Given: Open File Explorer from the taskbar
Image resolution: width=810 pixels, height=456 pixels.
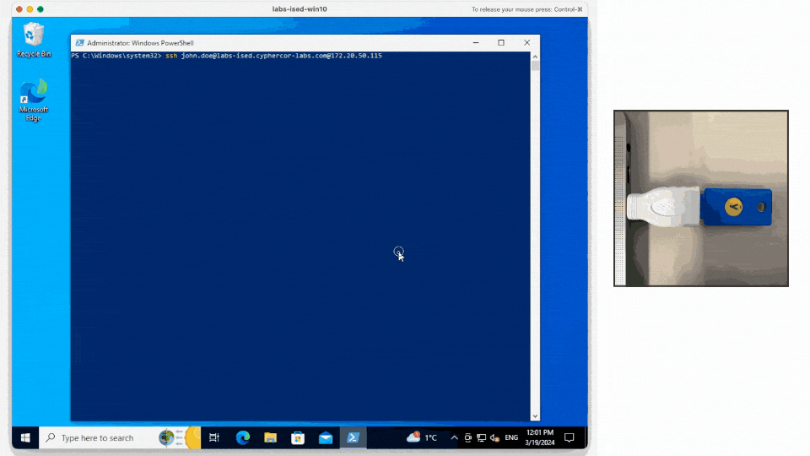Looking at the screenshot, I should tap(270, 437).
